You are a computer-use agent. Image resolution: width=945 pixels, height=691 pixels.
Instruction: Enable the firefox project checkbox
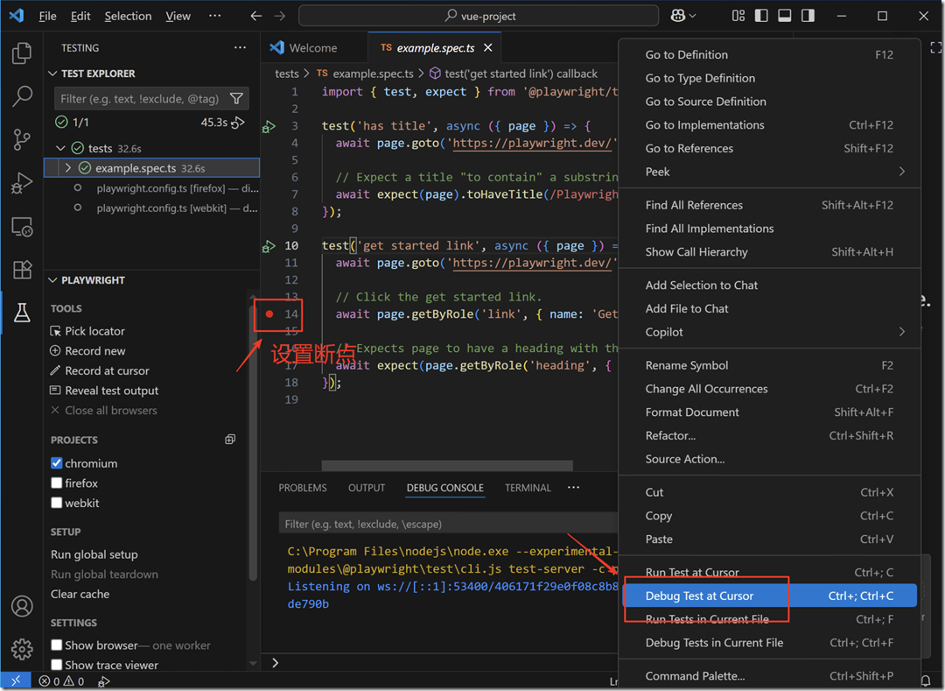[x=57, y=483]
